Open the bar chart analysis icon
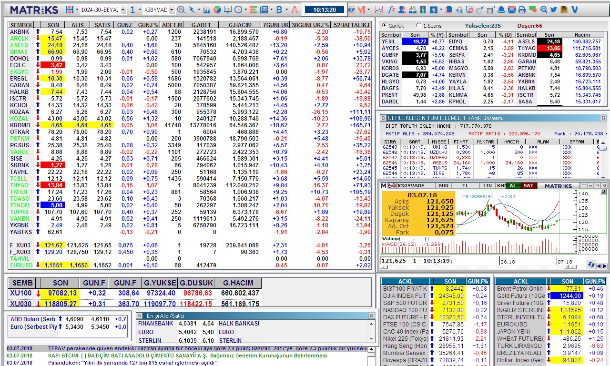Viewport: 610px width, 366px height. pyautogui.click(x=207, y=10)
